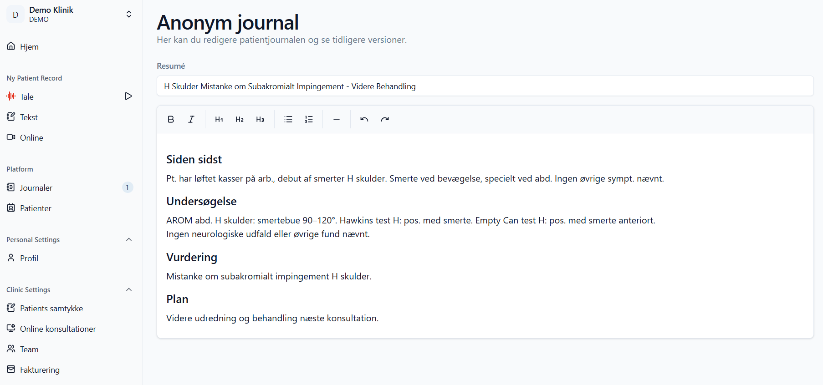Apply Heading 3 style
The width and height of the screenshot is (823, 385).
tap(260, 119)
